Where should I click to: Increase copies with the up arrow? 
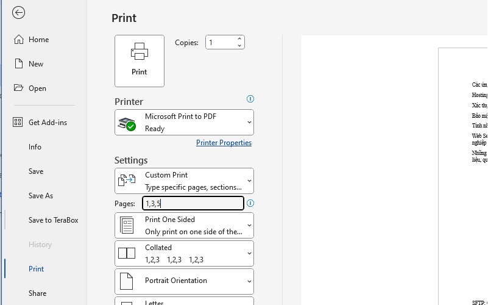tap(239, 39)
